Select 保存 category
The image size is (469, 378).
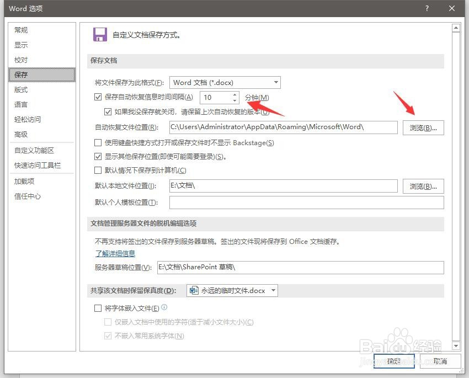42,74
